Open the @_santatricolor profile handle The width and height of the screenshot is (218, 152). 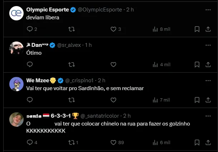[101, 116]
